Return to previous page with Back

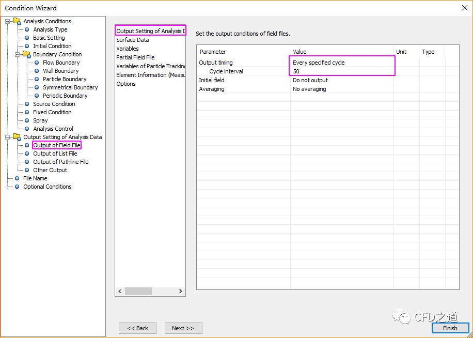coord(137,328)
